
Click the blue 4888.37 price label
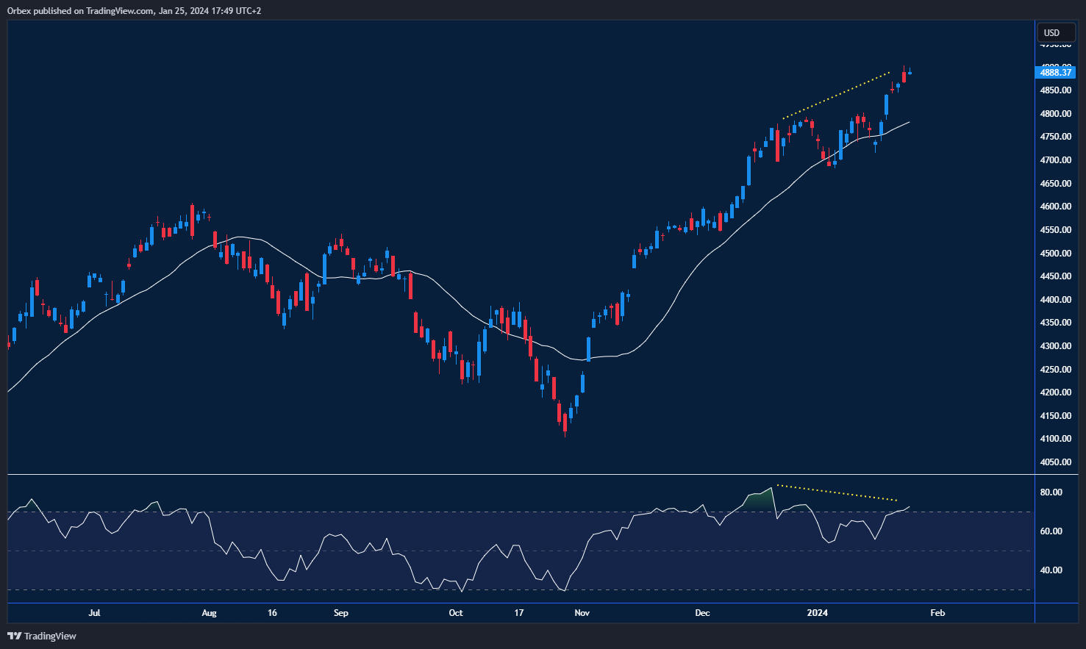[x=1056, y=72]
